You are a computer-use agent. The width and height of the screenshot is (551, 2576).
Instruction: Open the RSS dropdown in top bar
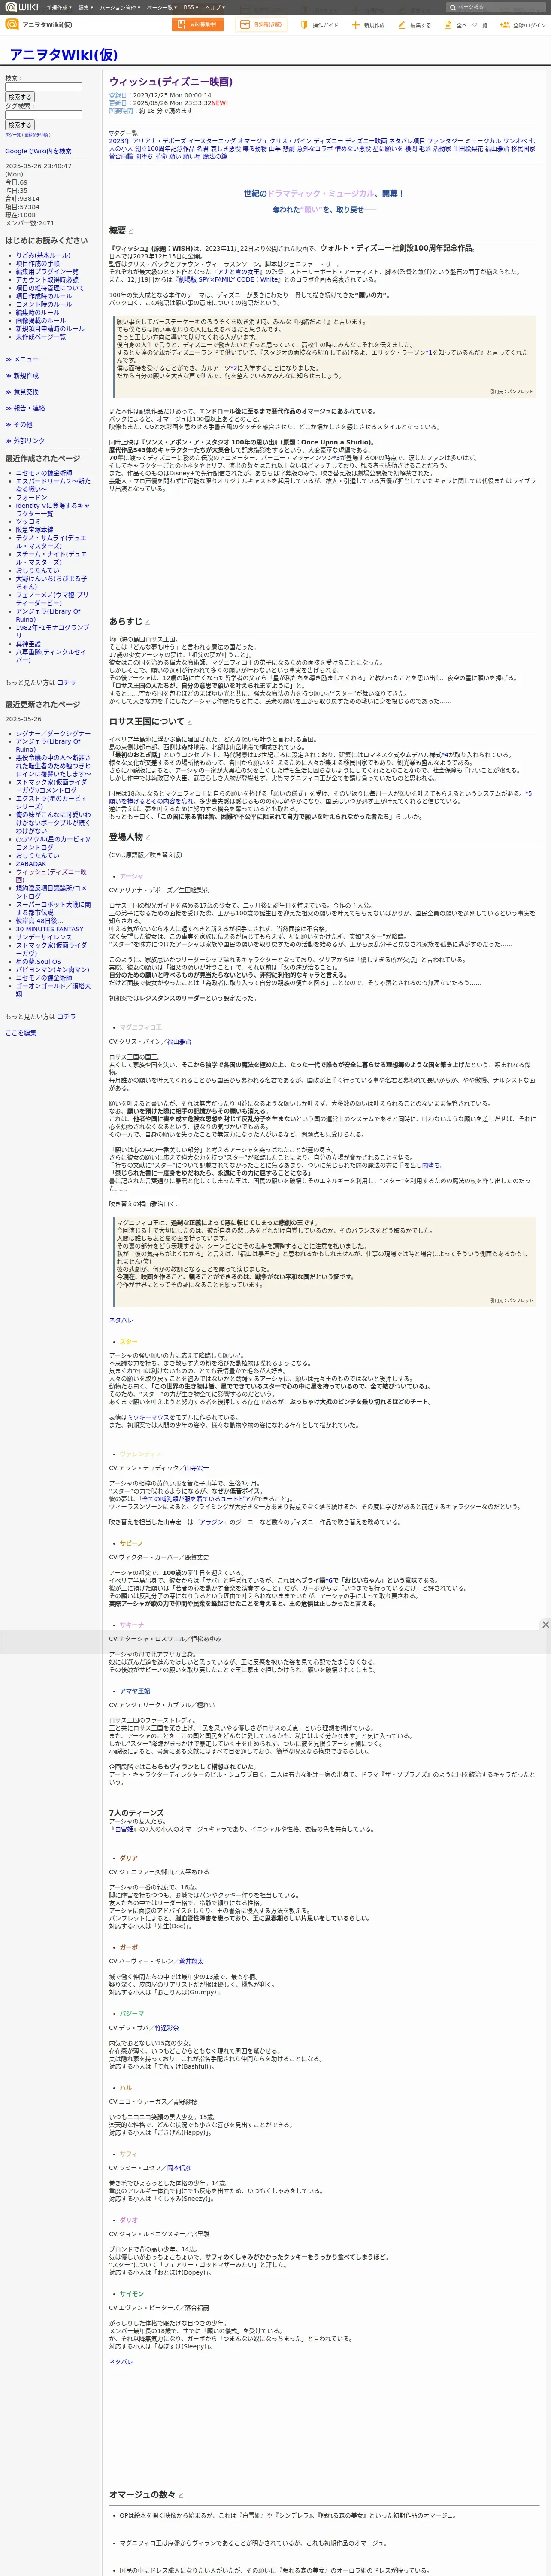pos(190,7)
